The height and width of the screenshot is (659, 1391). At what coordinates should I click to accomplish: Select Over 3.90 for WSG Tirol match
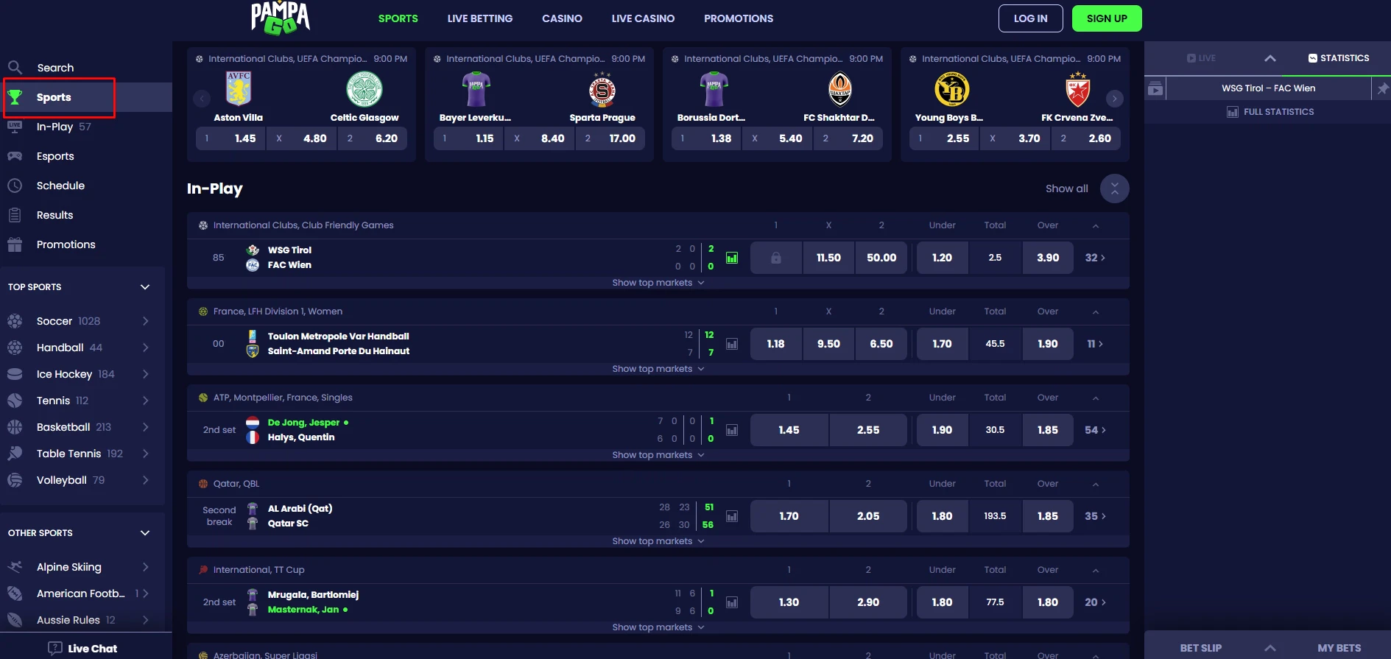point(1048,258)
